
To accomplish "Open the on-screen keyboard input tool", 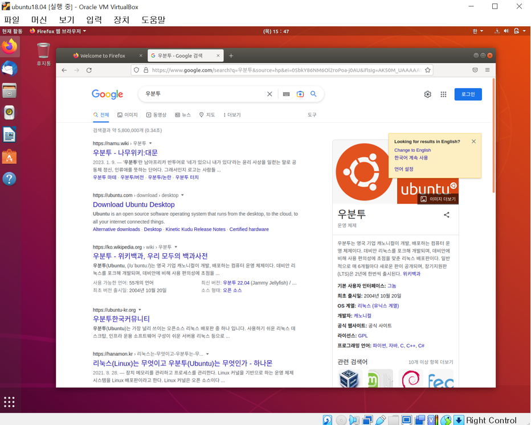I will pos(286,94).
